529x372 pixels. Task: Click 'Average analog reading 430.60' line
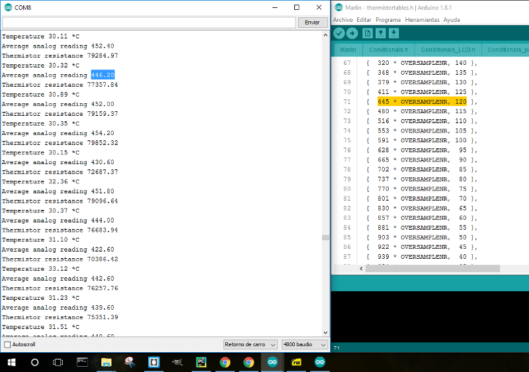[58, 162]
